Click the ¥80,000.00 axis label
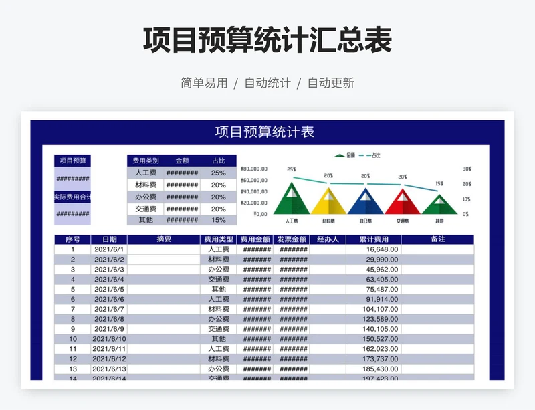 (x=254, y=169)
